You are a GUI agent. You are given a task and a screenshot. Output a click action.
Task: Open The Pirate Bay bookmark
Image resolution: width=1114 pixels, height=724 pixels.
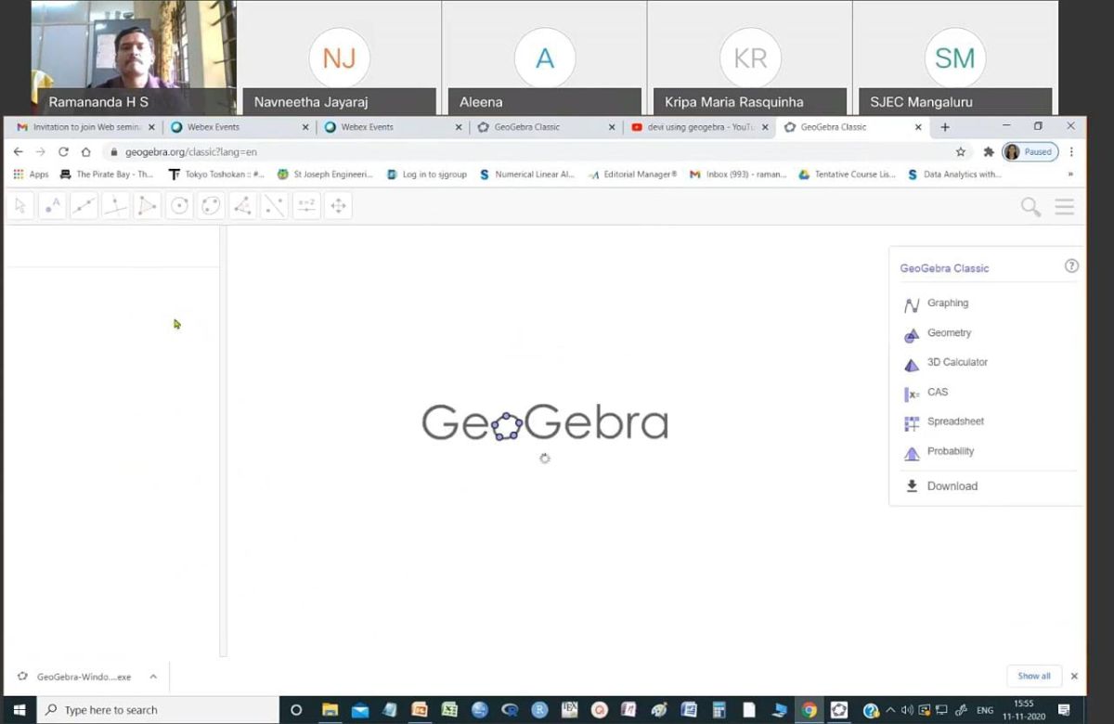(107, 175)
